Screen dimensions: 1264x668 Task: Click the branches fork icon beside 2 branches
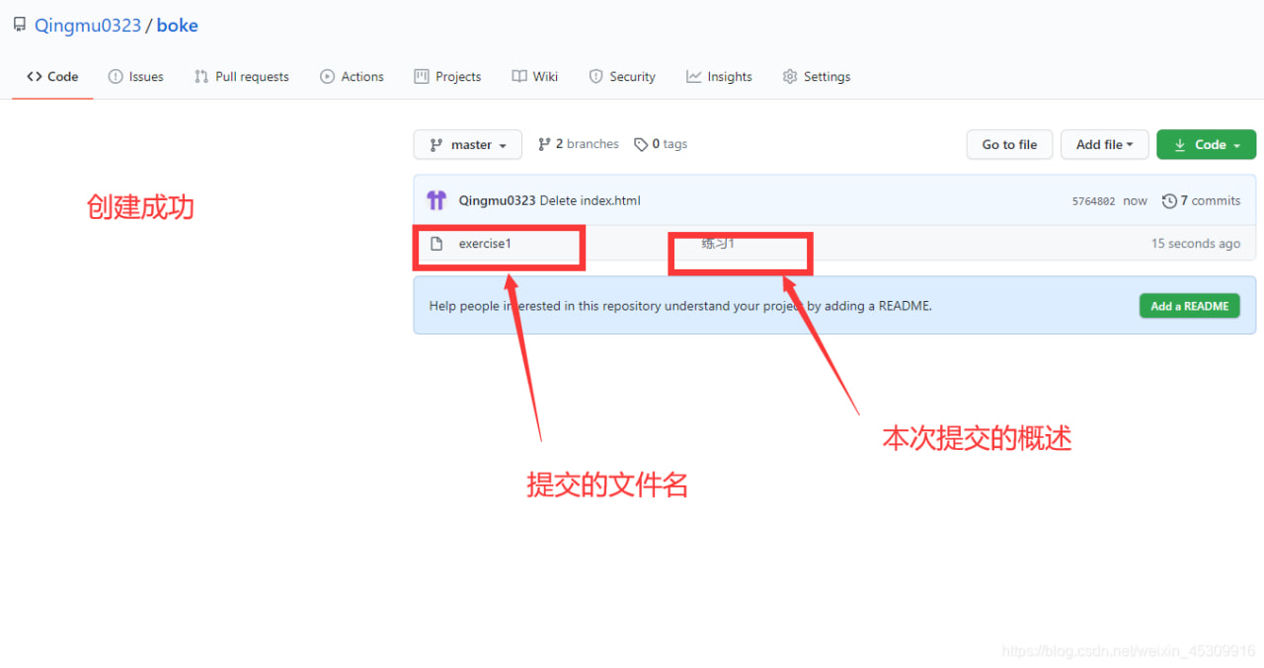point(544,144)
